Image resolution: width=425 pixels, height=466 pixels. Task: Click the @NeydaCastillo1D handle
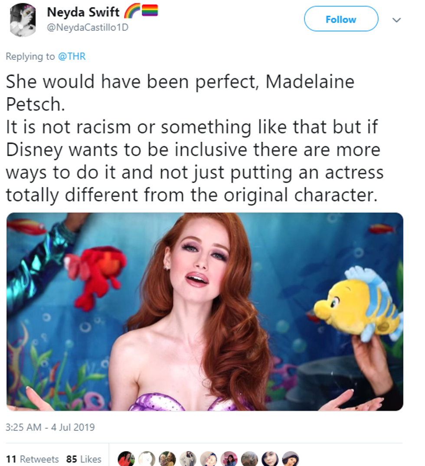(88, 27)
